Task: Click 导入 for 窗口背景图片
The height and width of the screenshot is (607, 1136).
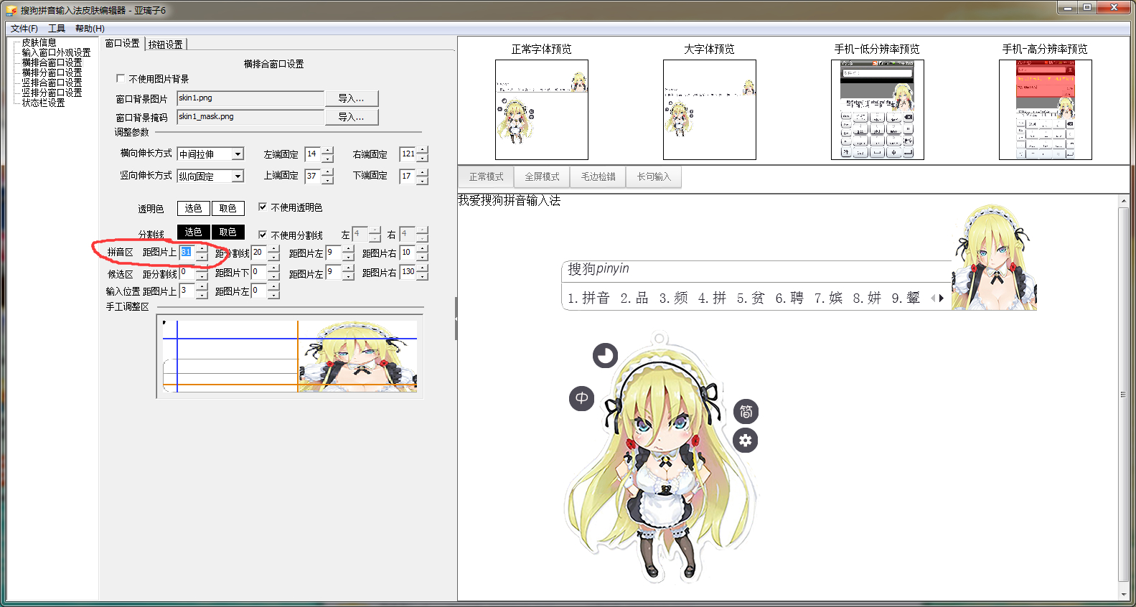Action: (x=352, y=98)
